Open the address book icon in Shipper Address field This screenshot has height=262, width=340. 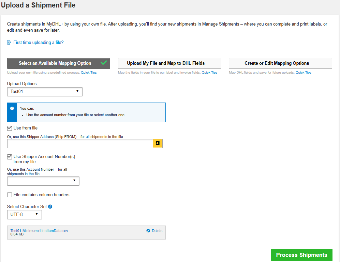(x=157, y=143)
